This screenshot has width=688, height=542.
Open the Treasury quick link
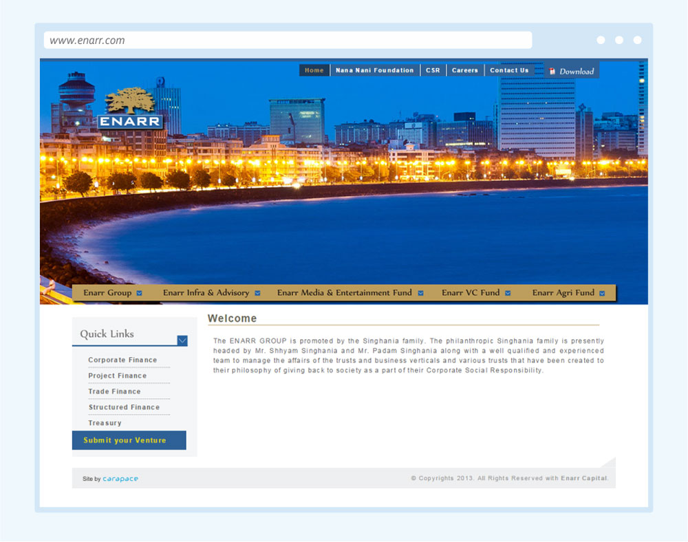105,423
